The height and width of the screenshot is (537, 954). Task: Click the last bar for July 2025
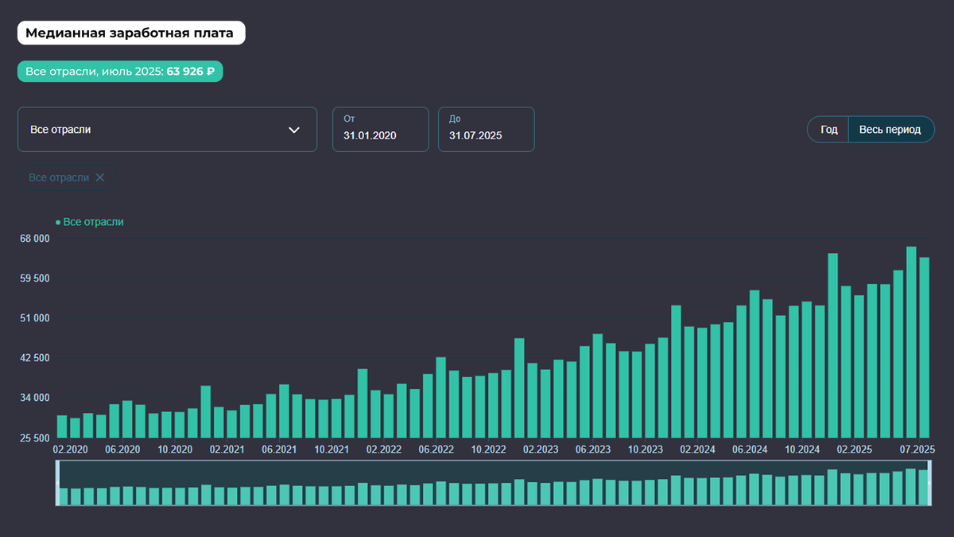(925, 348)
